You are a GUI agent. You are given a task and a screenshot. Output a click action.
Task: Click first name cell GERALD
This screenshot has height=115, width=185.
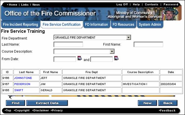[50, 90]
